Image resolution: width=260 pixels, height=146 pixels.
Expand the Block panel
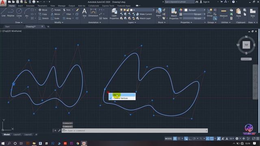162,22
